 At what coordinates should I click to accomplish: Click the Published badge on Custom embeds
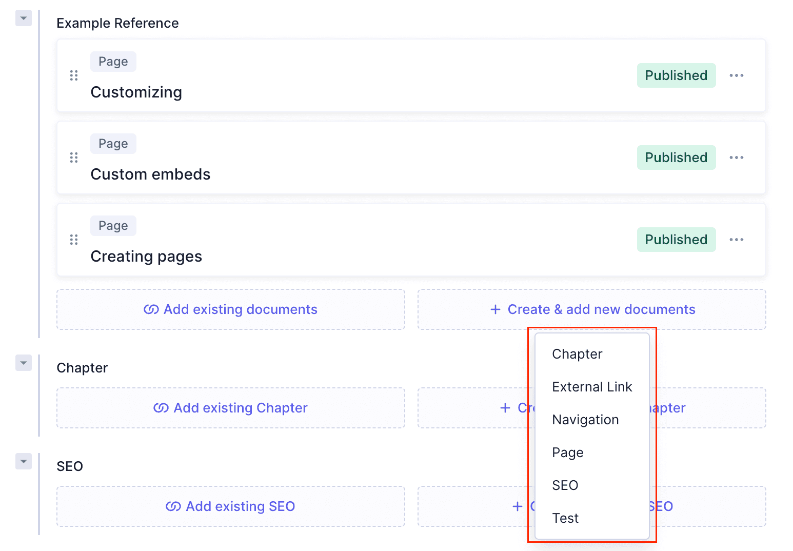676,157
